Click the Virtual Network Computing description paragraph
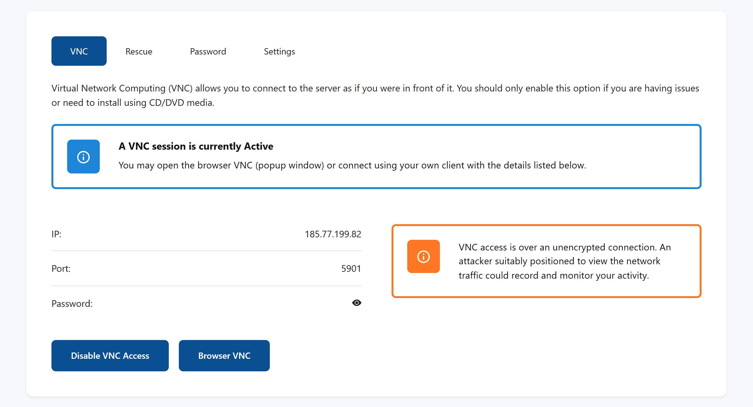The image size is (753, 407). tap(375, 95)
